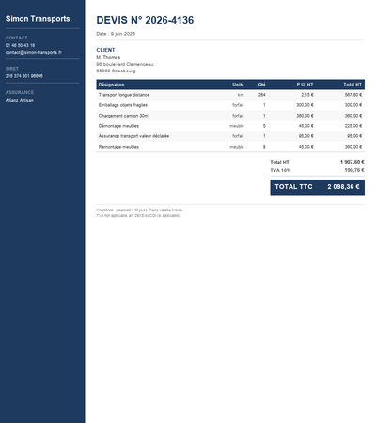Click the quantity in Démontage meubles row
The image size is (376, 423).
point(264,126)
